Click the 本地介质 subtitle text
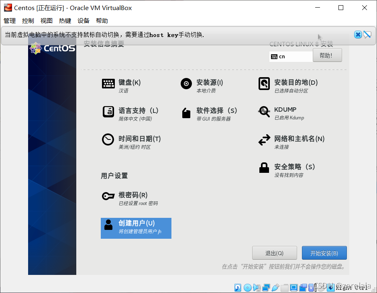 206,91
